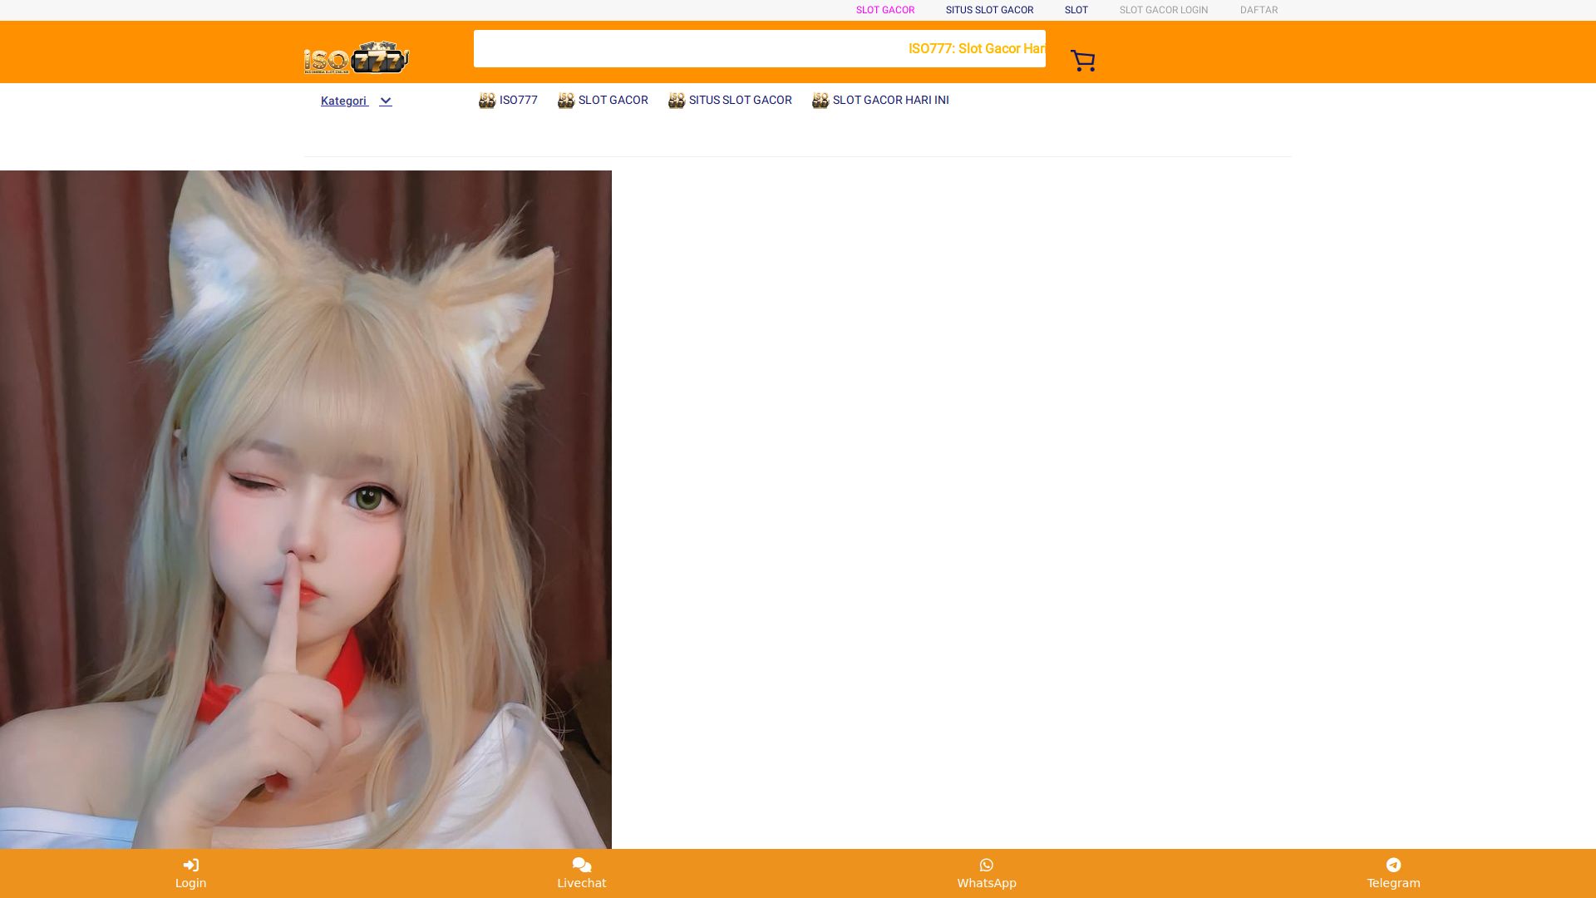The image size is (1596, 898).
Task: Select SLOT GACOR in category bar
Action: tap(613, 100)
